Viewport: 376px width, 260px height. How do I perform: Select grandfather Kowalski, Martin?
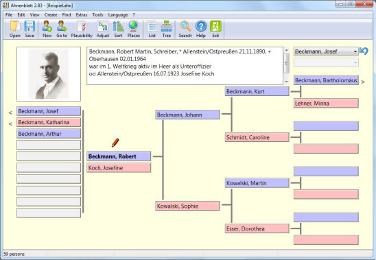257,183
